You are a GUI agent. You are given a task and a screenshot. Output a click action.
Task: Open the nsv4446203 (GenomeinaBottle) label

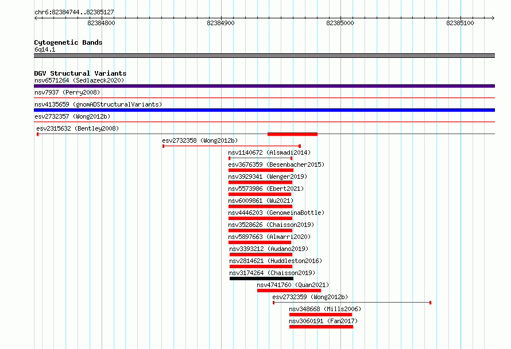[x=276, y=213]
